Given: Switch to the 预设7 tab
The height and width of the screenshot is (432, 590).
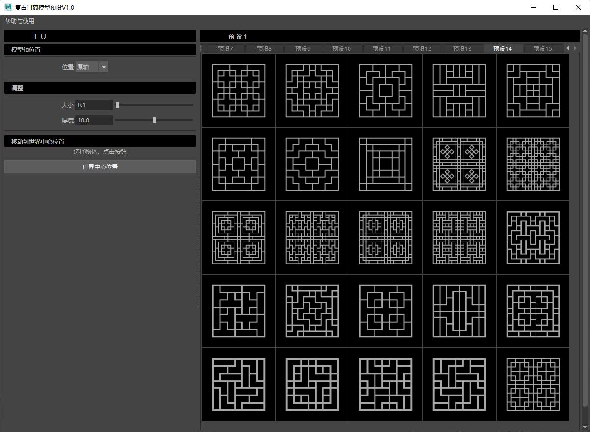Looking at the screenshot, I should tap(225, 48).
